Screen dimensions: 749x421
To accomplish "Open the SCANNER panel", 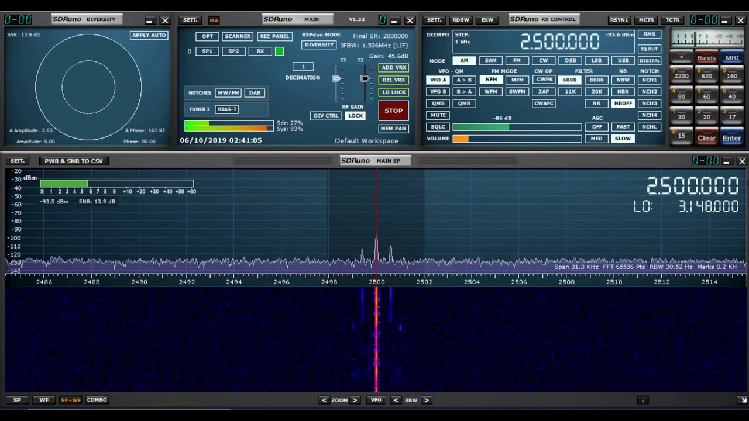I will pyautogui.click(x=238, y=36).
